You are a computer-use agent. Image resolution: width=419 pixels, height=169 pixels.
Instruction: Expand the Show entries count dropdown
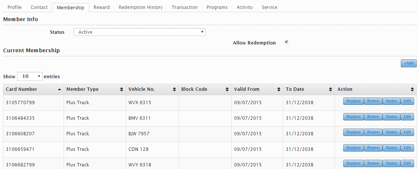coord(30,76)
